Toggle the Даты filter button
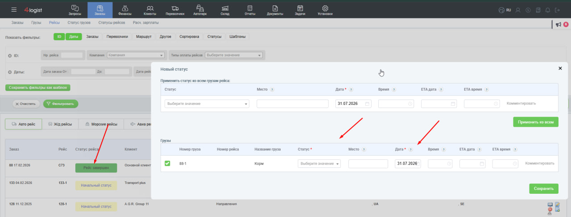The height and width of the screenshot is (217, 571). point(74,37)
